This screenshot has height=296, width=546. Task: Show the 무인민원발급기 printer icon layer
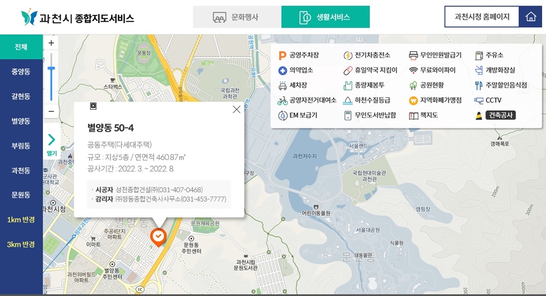[x=413, y=55]
